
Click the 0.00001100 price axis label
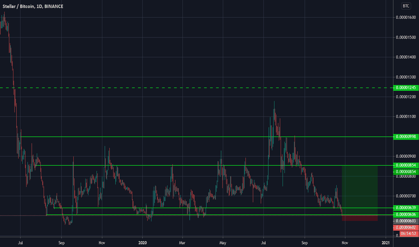(x=406, y=117)
